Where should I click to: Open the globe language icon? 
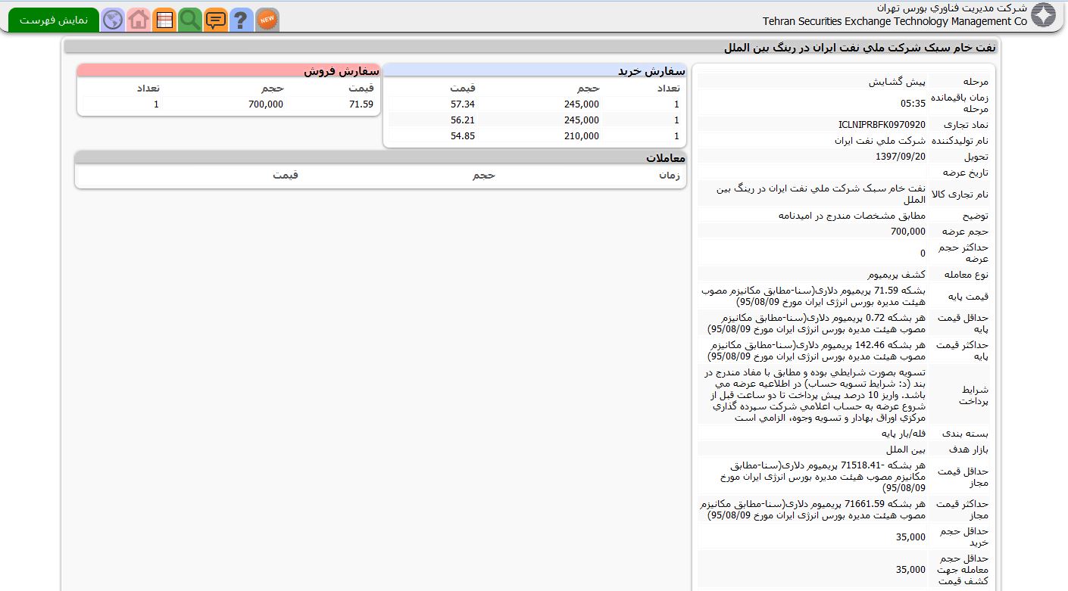point(113,20)
